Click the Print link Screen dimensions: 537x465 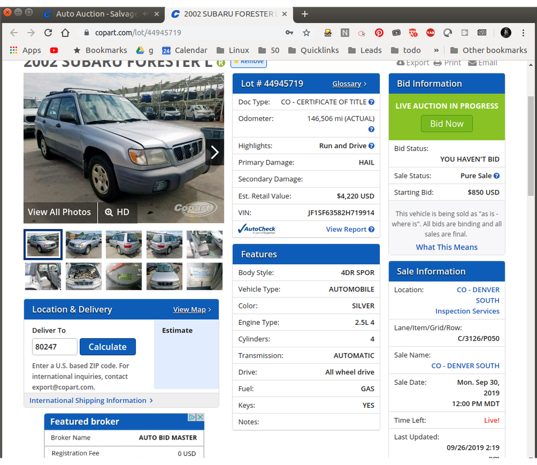[447, 63]
